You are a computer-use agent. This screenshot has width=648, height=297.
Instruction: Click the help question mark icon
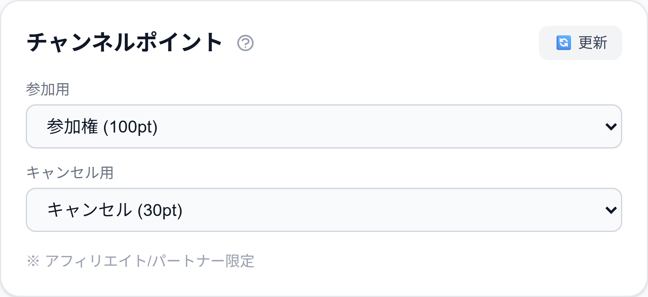(x=245, y=43)
